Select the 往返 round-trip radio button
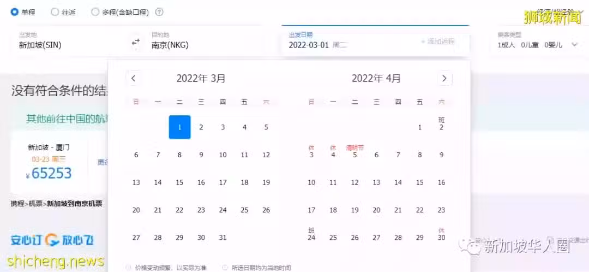Image resolution: width=589 pixels, height=272 pixels. pyautogui.click(x=55, y=12)
